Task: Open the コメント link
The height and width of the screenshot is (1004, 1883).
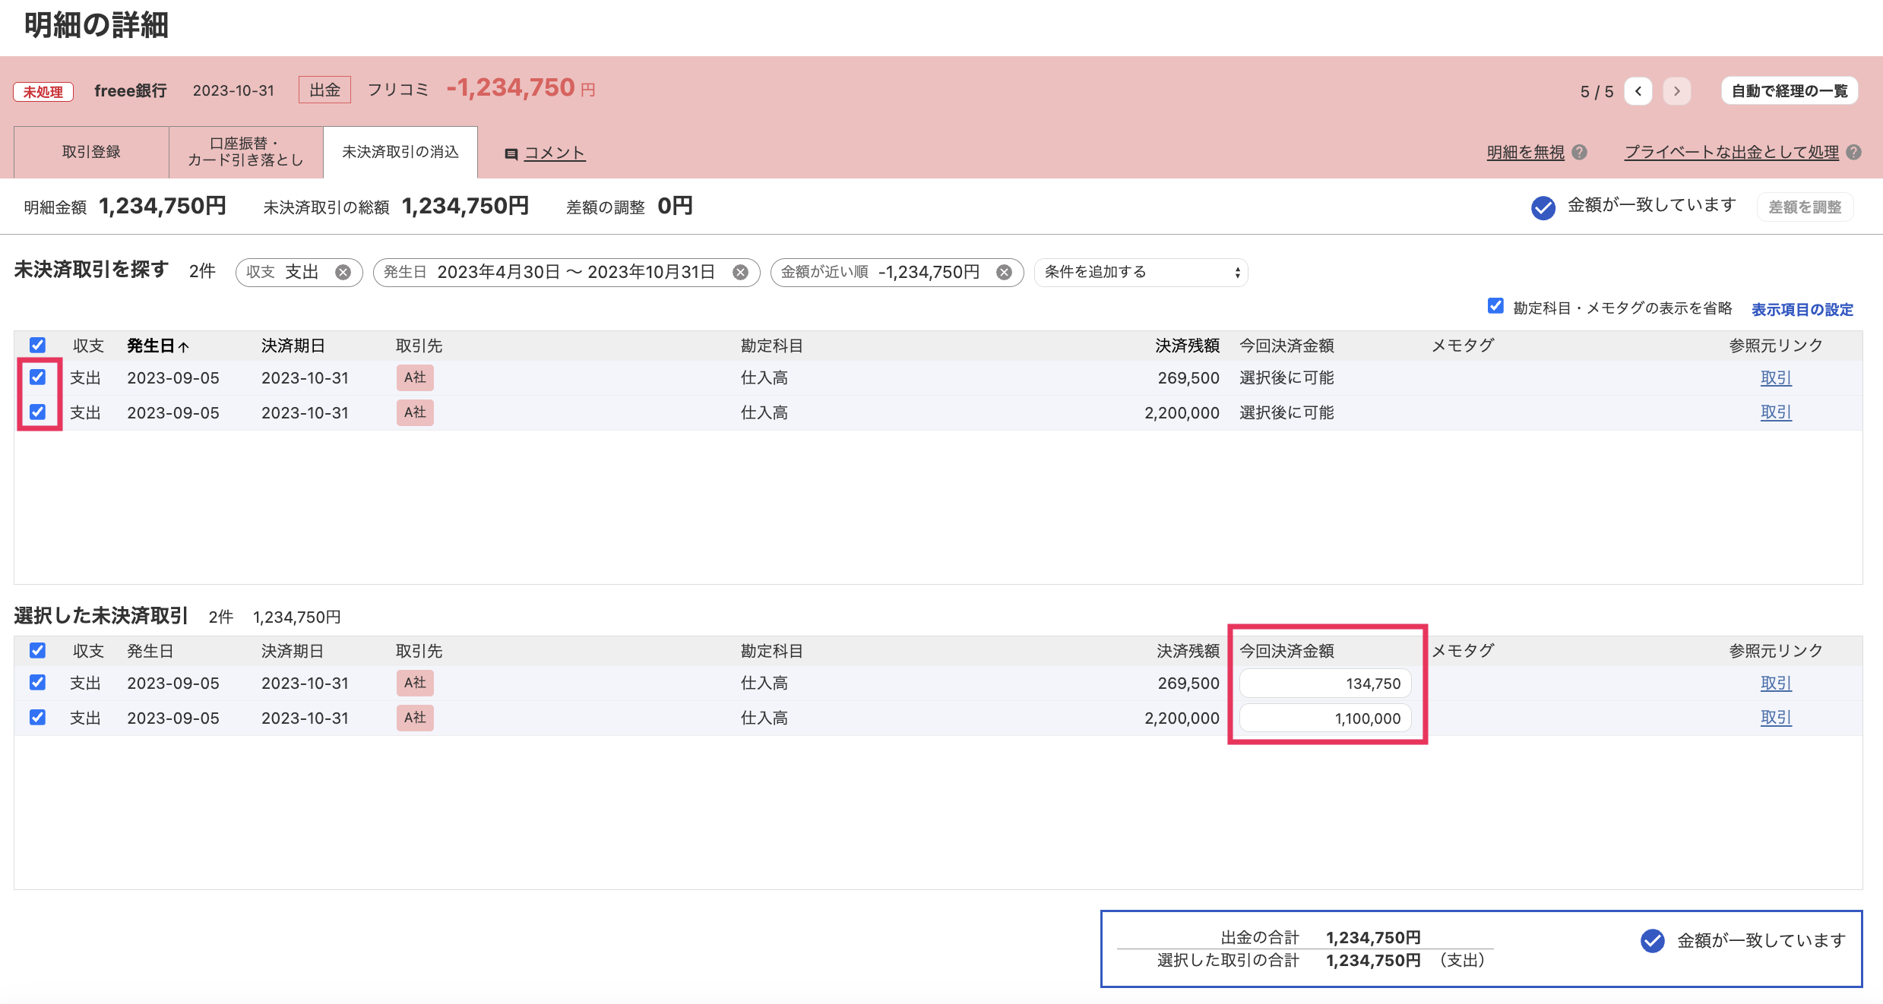Action: (x=554, y=153)
